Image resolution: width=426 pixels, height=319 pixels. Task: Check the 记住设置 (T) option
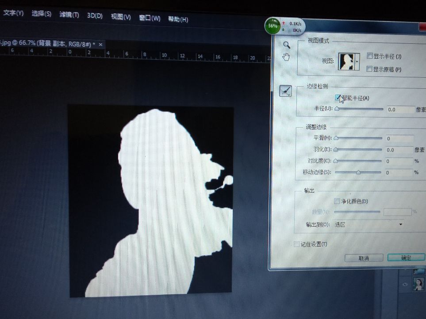[x=297, y=244]
